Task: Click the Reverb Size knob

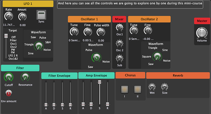Action: pos(165,87)
